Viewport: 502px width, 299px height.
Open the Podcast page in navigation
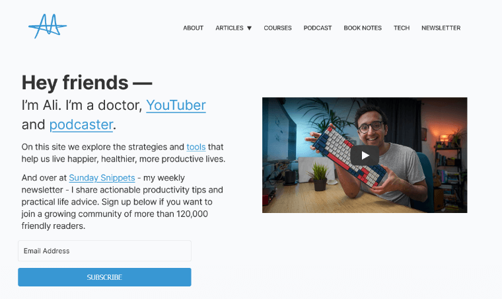tap(318, 28)
